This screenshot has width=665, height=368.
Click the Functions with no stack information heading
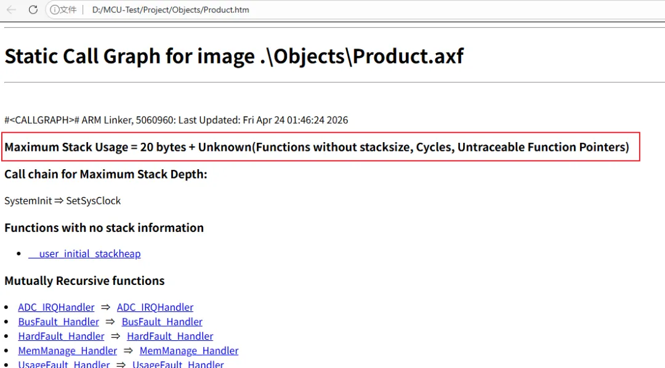104,228
